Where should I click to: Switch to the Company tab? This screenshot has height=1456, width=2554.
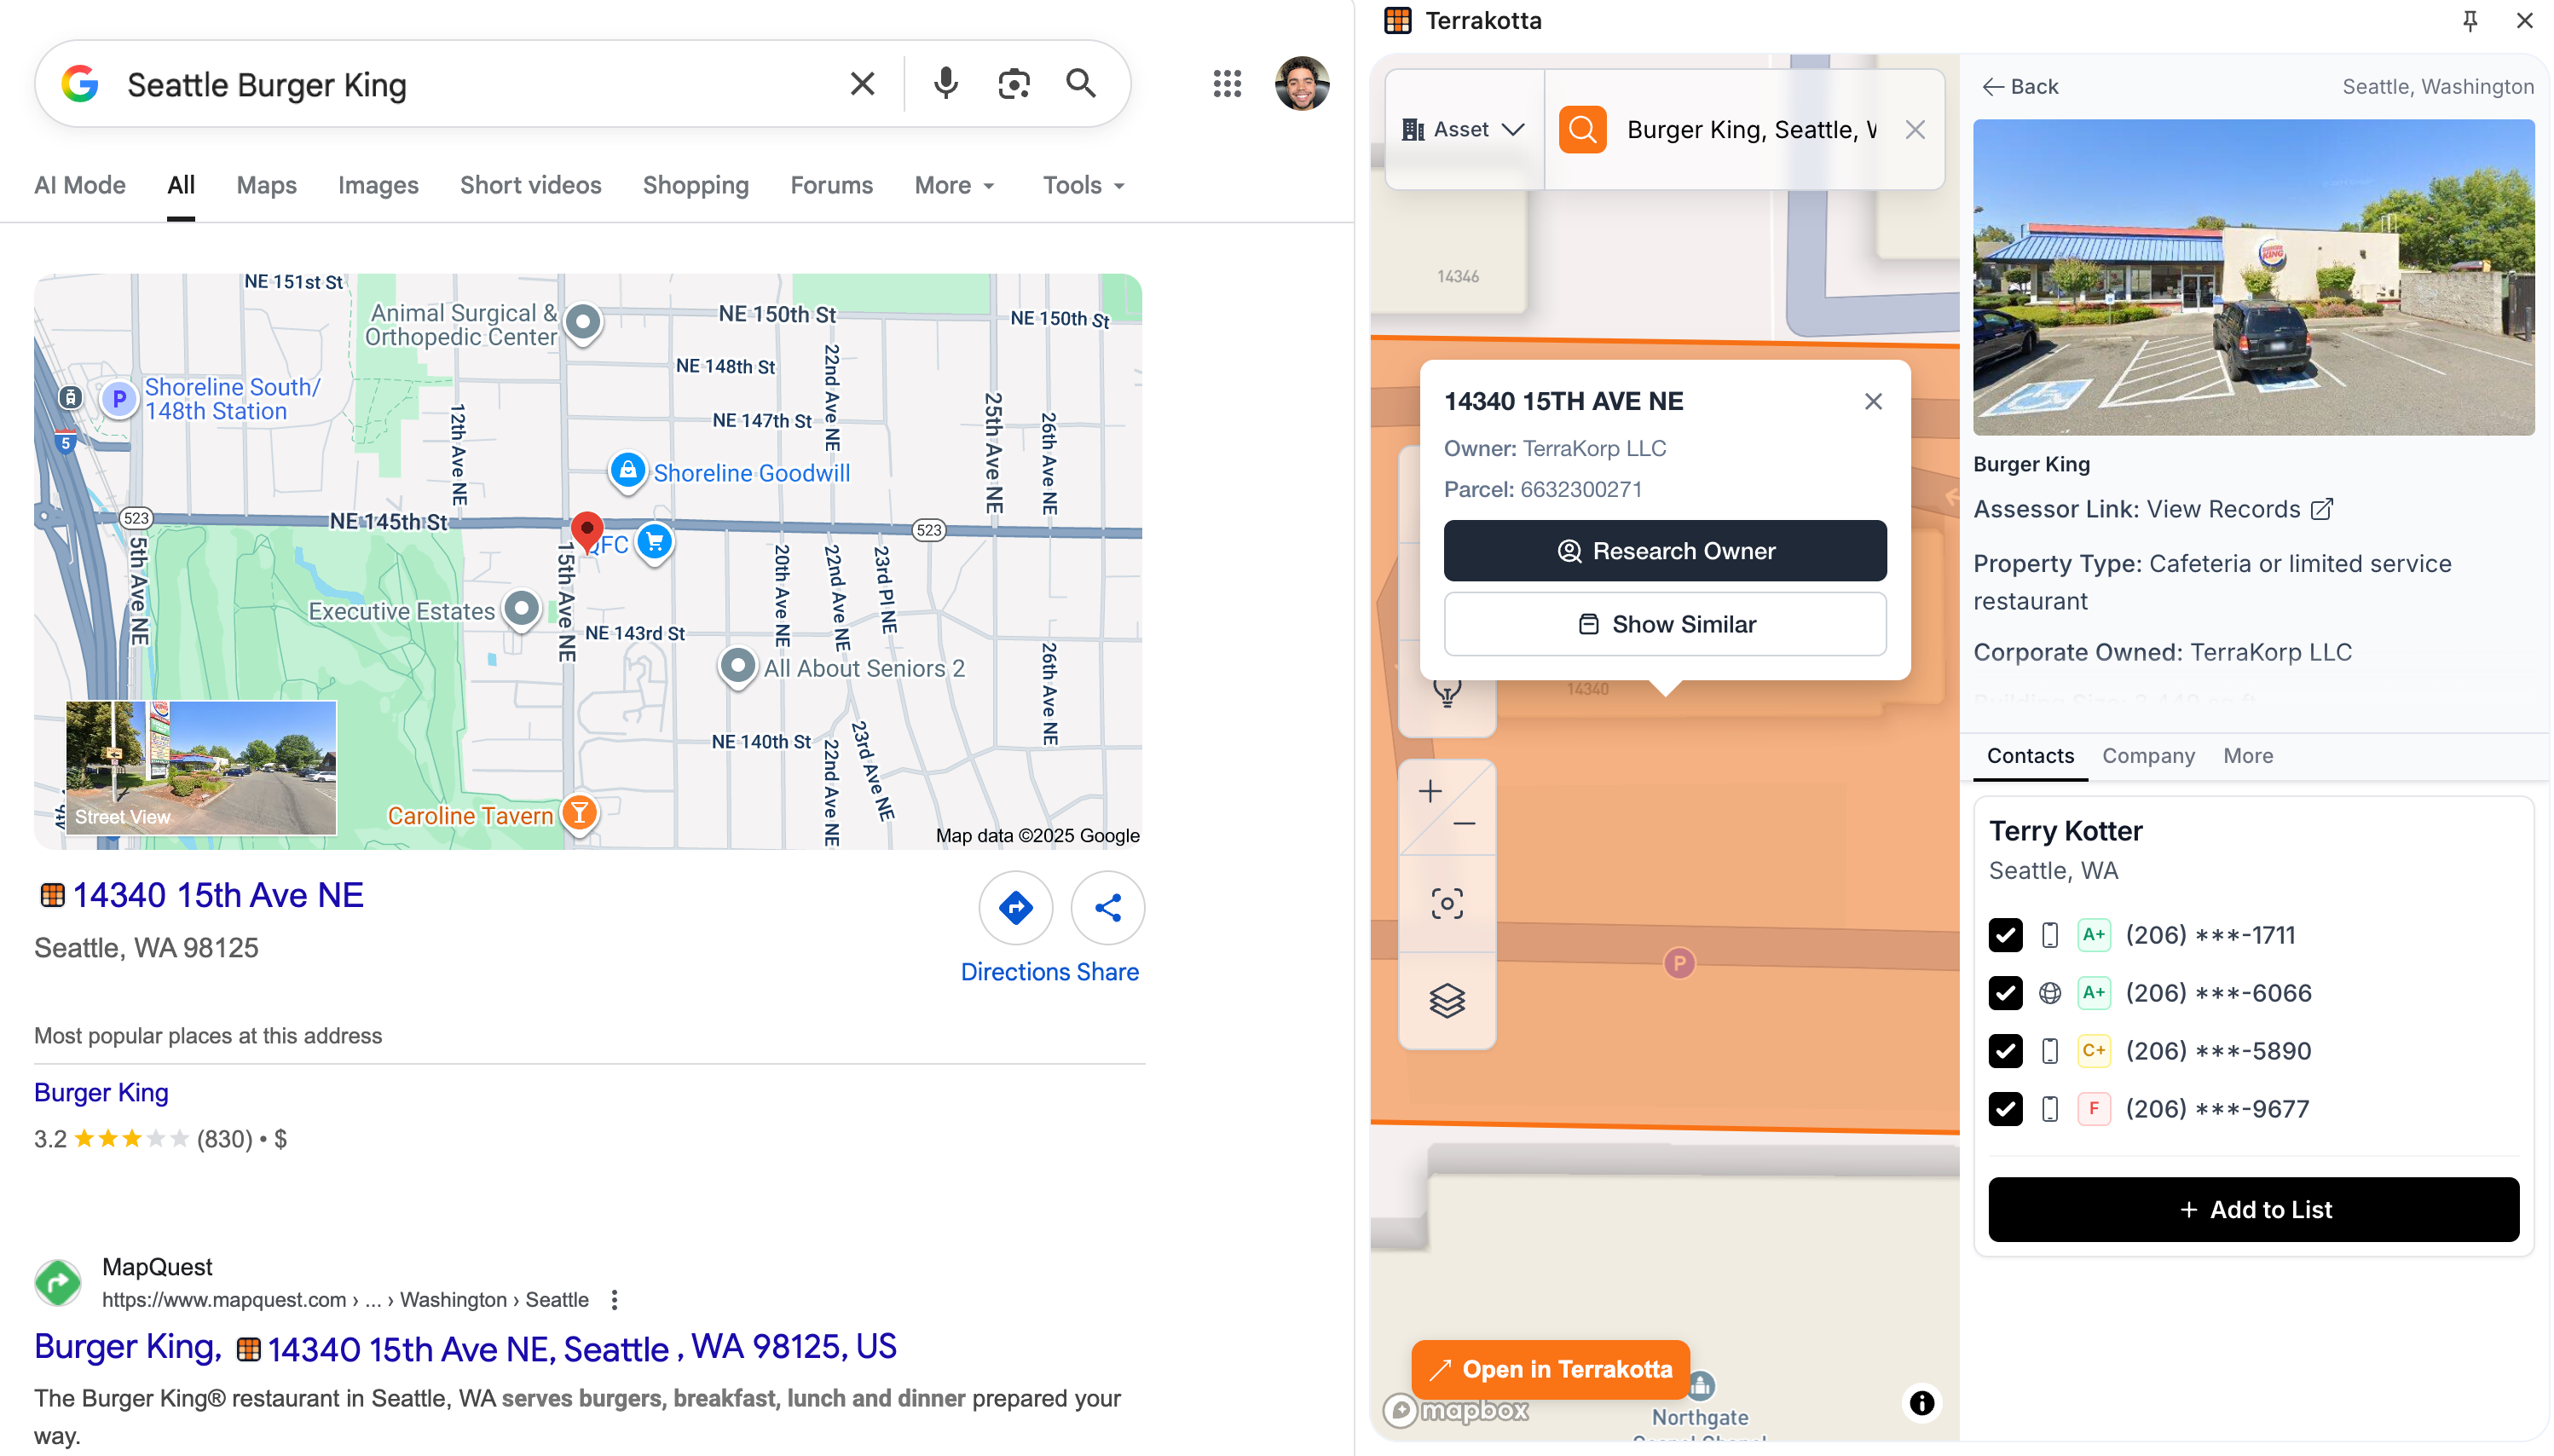pos(2148,756)
